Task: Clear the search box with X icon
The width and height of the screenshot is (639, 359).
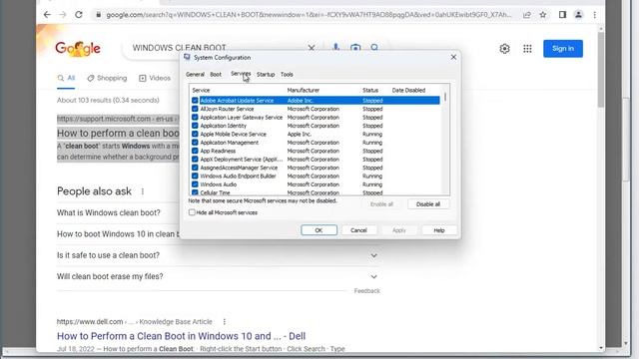Action: (312, 48)
